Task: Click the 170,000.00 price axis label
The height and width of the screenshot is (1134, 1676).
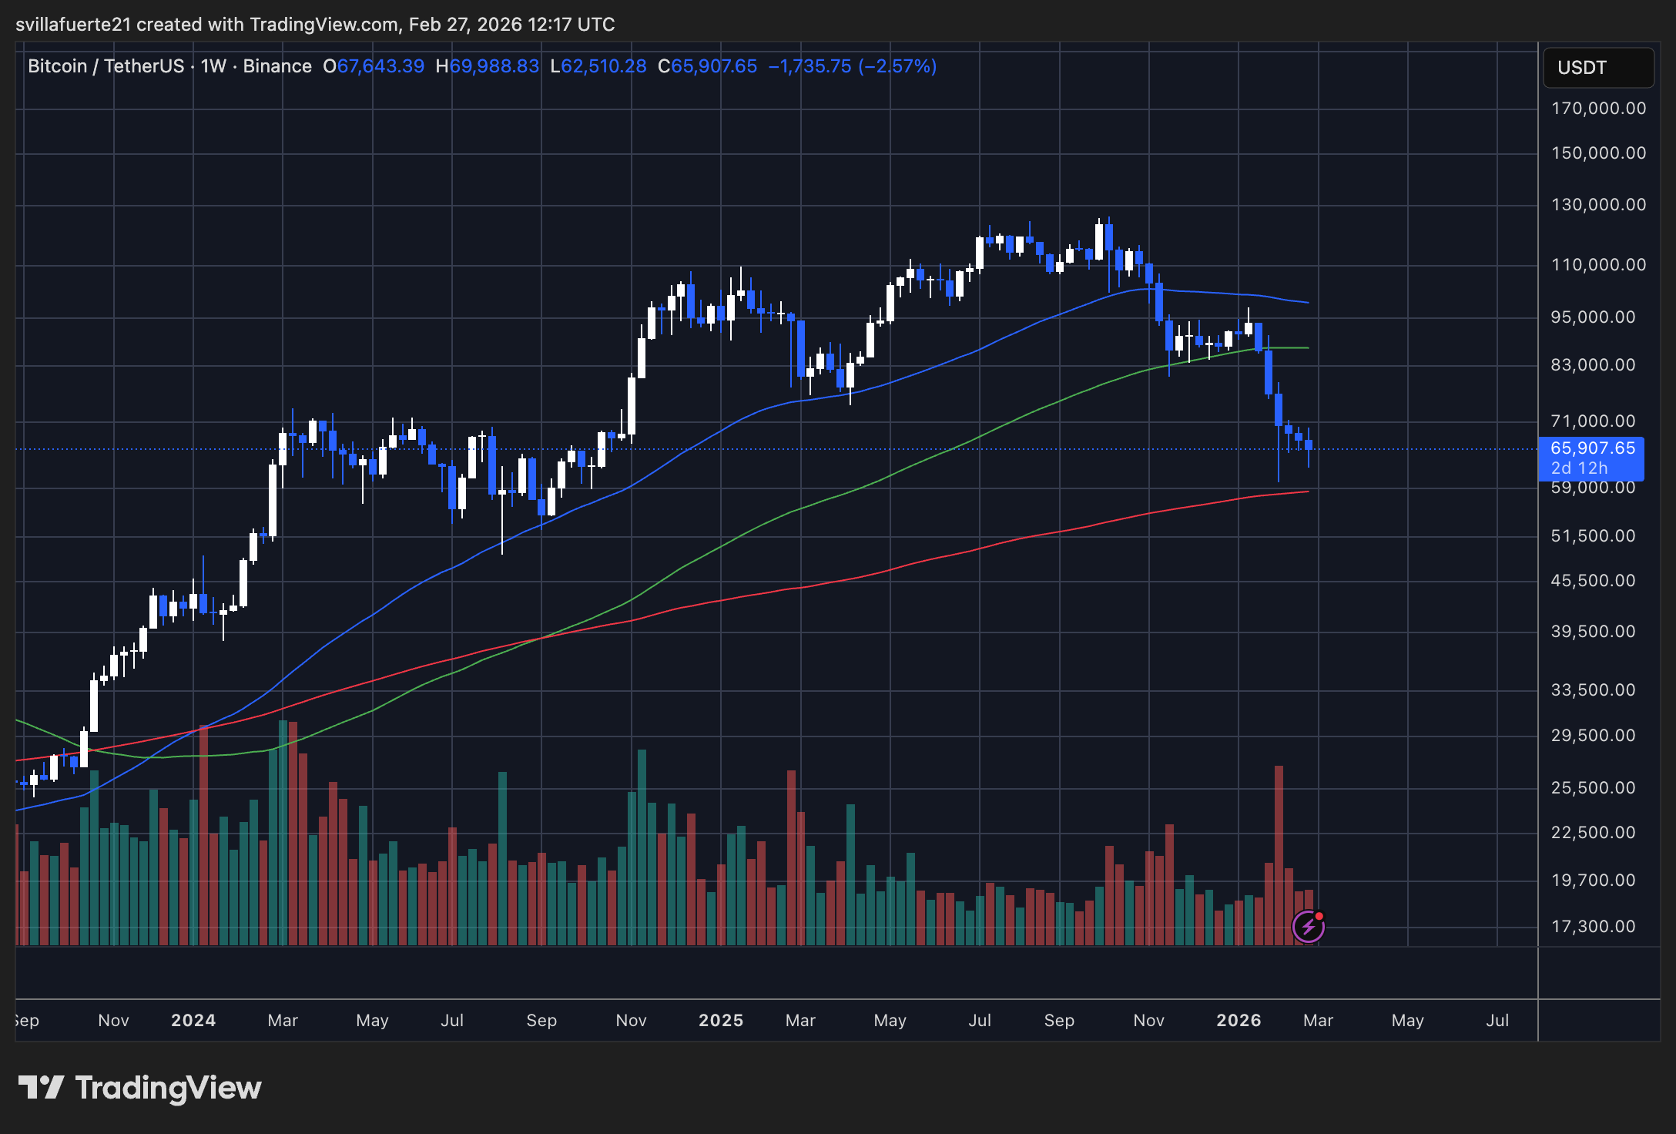Action: (x=1598, y=109)
